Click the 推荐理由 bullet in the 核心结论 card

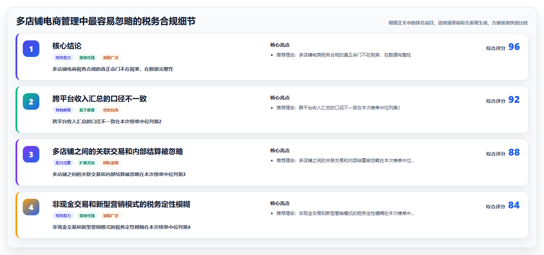tap(344, 55)
